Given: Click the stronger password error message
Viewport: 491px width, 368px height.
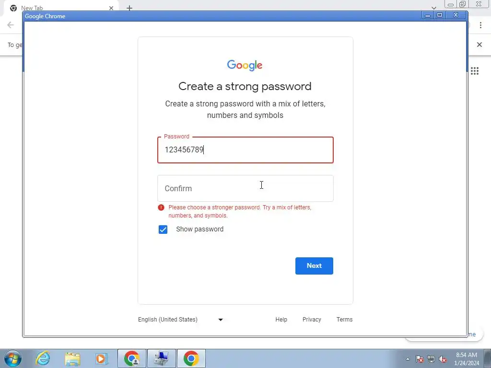Looking at the screenshot, I should pos(240,211).
